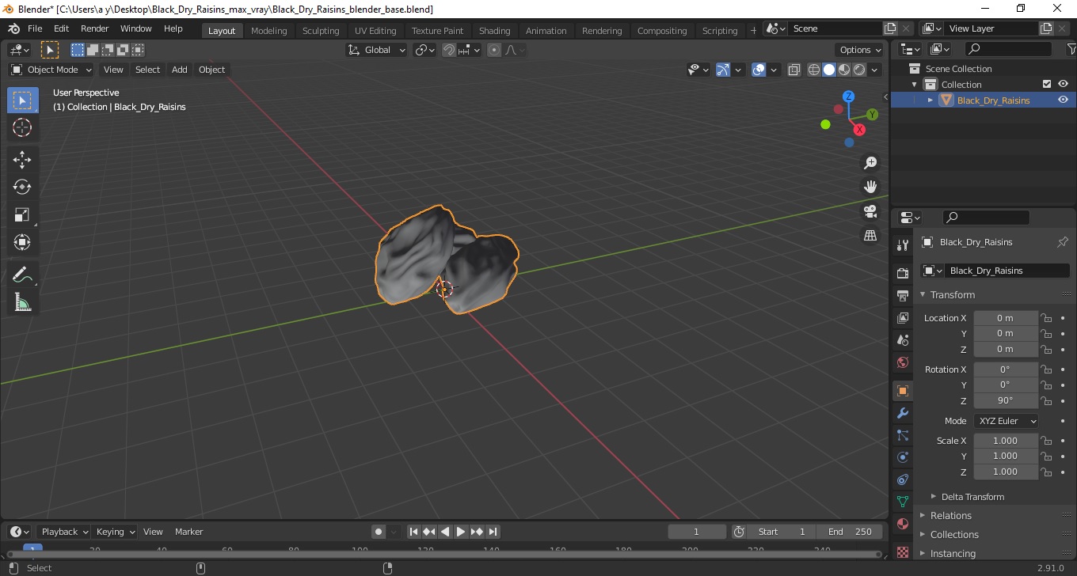Open rotation Mode XYZ Euler dropdown

(1006, 421)
